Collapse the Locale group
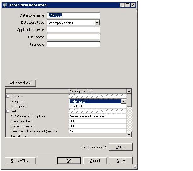This screenshot has height=171, width=193. (8, 96)
